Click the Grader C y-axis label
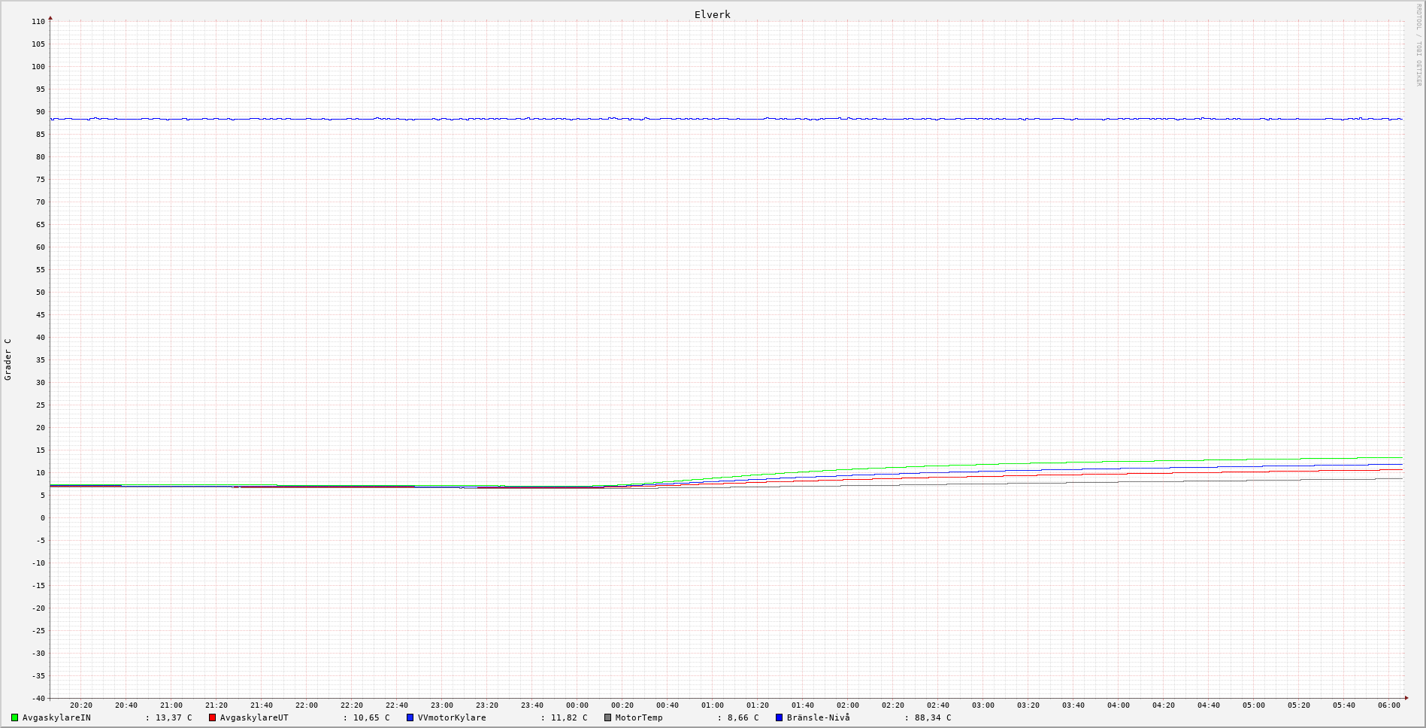Viewport: 1426px width, 728px height. [8, 359]
